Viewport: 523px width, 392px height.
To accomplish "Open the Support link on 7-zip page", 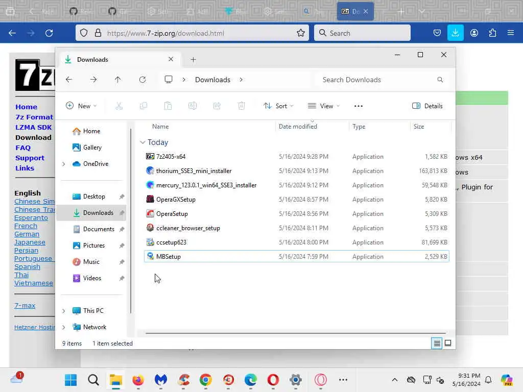I will 30,158.
